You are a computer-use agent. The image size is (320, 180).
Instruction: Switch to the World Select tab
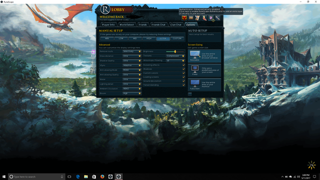[x=126, y=24]
